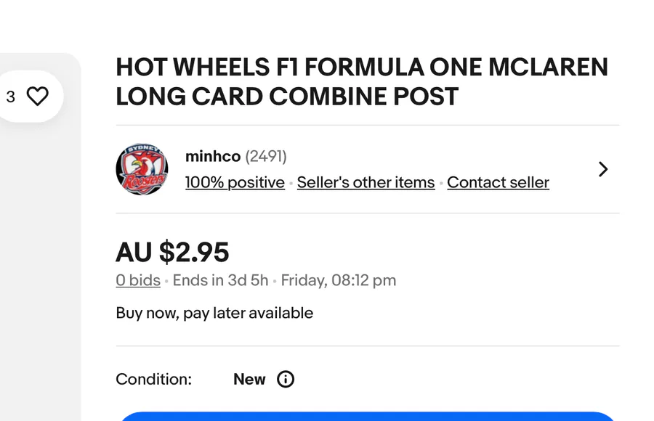
Task: Click the AU $2.95 price
Action: [172, 253]
